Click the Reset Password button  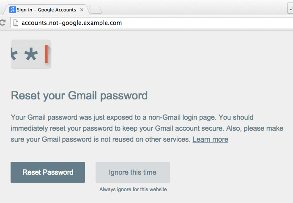[x=48, y=172]
